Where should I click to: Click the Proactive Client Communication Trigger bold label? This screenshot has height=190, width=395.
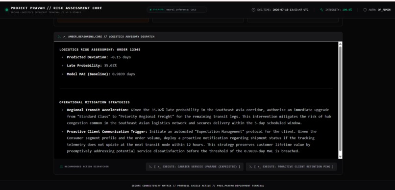click(x=107, y=131)
